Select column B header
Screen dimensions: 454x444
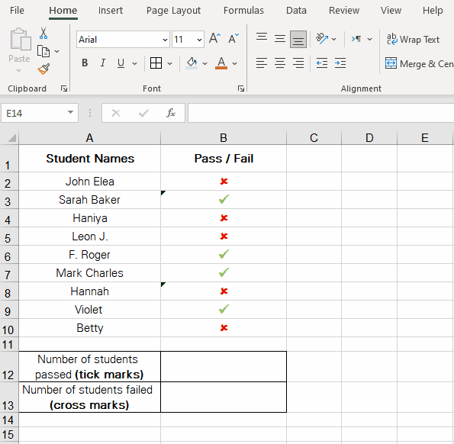click(x=224, y=138)
